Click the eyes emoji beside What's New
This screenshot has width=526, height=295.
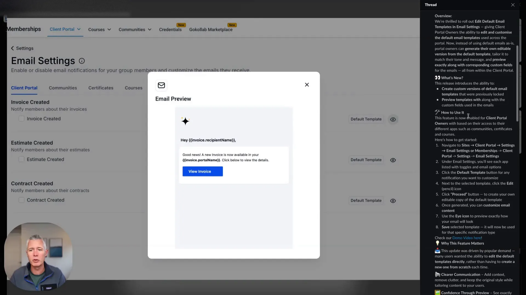(438, 78)
